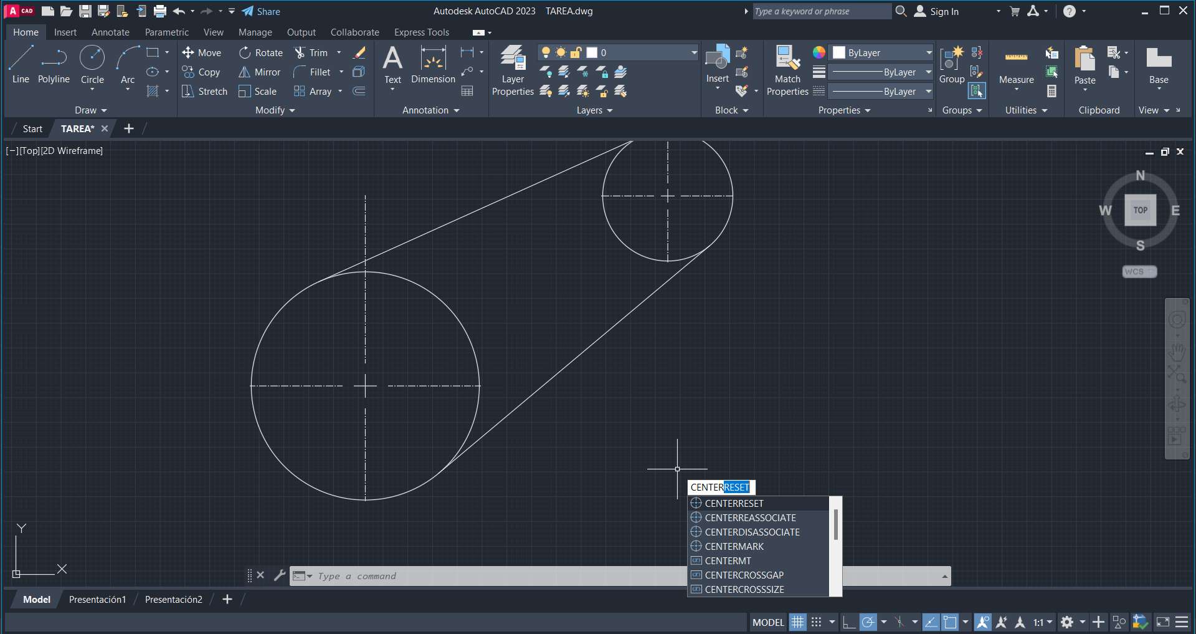Toggle ortho mode in status bar
The height and width of the screenshot is (634, 1196).
(x=848, y=622)
